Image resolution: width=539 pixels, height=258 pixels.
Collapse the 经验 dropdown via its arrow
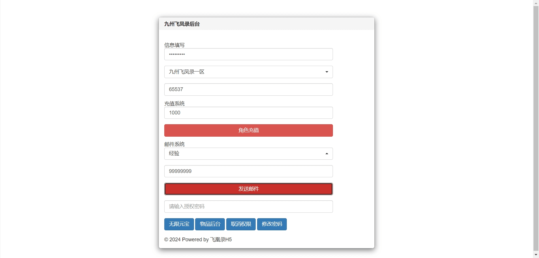pos(327,153)
